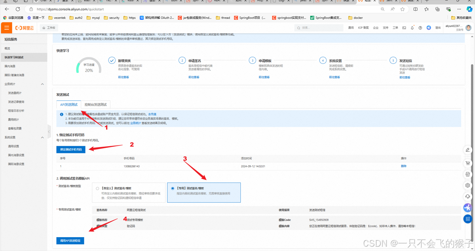This screenshot has width=475, height=251.
Task: Open 国内消息 in sidebar
Action: 10,66
